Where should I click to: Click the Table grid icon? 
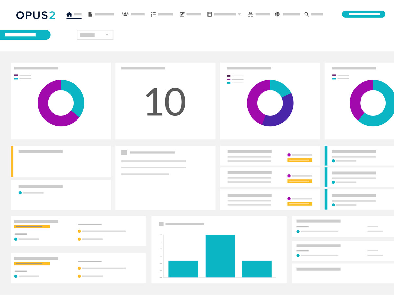tap(210, 14)
